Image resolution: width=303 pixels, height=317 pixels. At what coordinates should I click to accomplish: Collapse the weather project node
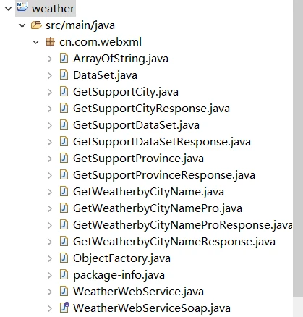(x=8, y=9)
